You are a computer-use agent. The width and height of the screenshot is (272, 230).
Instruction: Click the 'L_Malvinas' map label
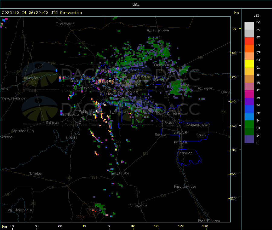(119, 112)
